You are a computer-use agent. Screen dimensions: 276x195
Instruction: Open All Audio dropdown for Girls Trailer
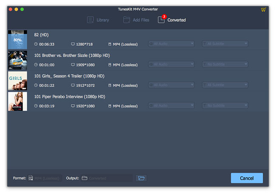(x=171, y=85)
